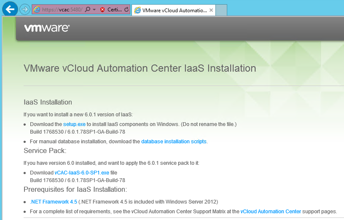Close the VMware vCloud Automation tab
This screenshot has height=220, width=344.
(211, 10)
